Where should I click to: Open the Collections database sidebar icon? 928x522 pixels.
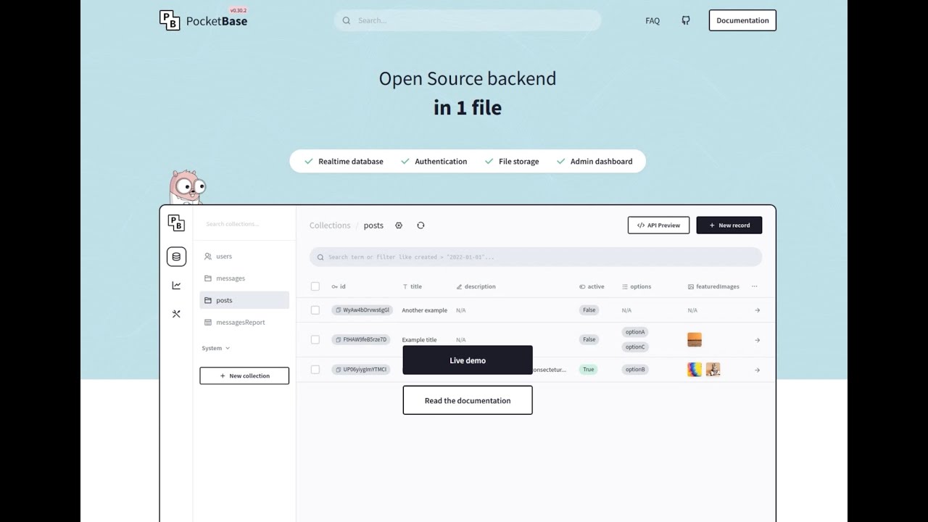pos(176,257)
